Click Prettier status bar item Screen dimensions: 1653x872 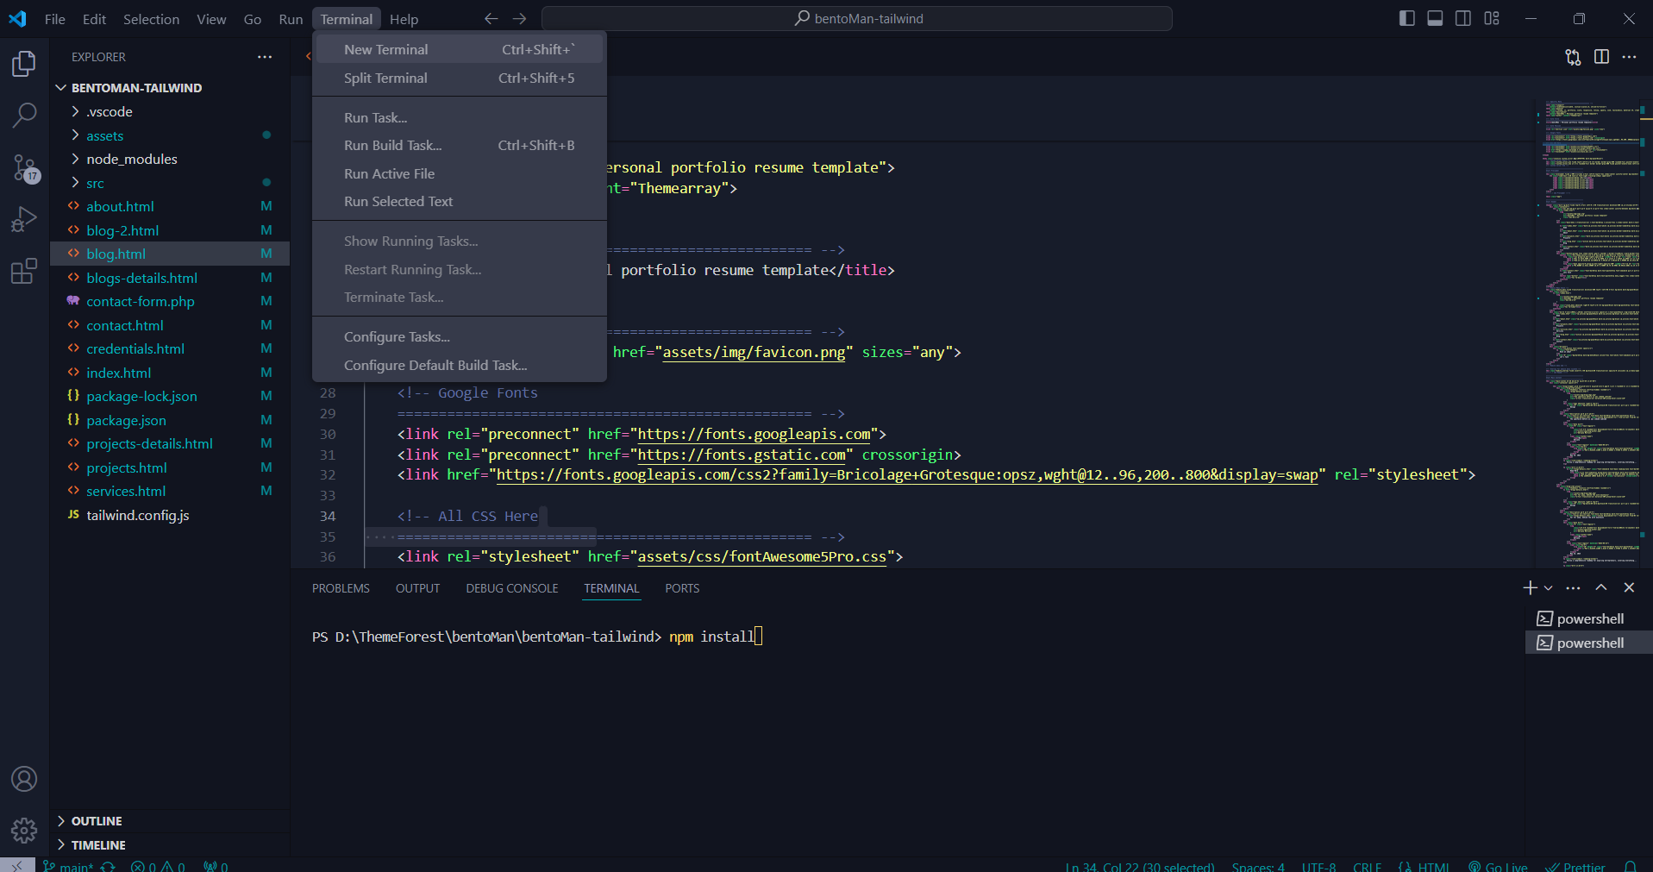tap(1575, 866)
